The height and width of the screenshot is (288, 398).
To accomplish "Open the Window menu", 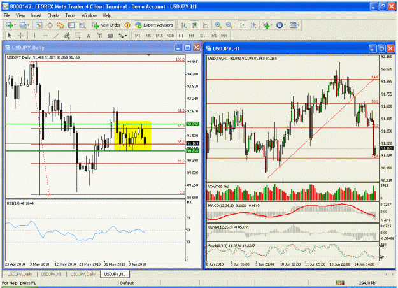I will (89, 15).
